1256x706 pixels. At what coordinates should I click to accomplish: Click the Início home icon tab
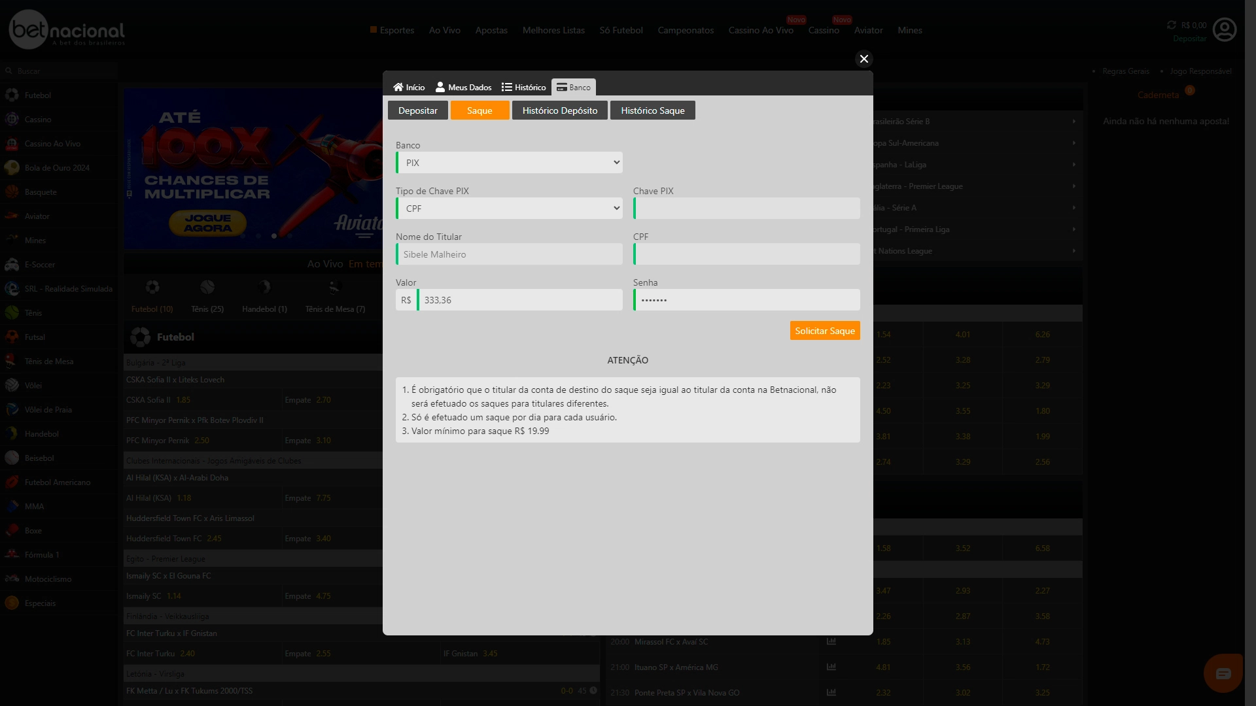(409, 87)
